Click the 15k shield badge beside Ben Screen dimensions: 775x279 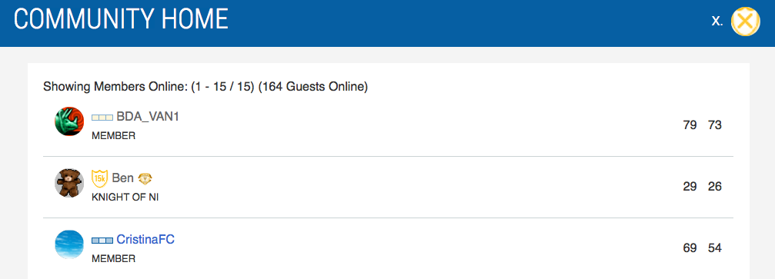(x=100, y=178)
